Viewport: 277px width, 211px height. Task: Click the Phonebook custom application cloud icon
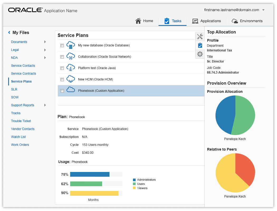[71, 89]
